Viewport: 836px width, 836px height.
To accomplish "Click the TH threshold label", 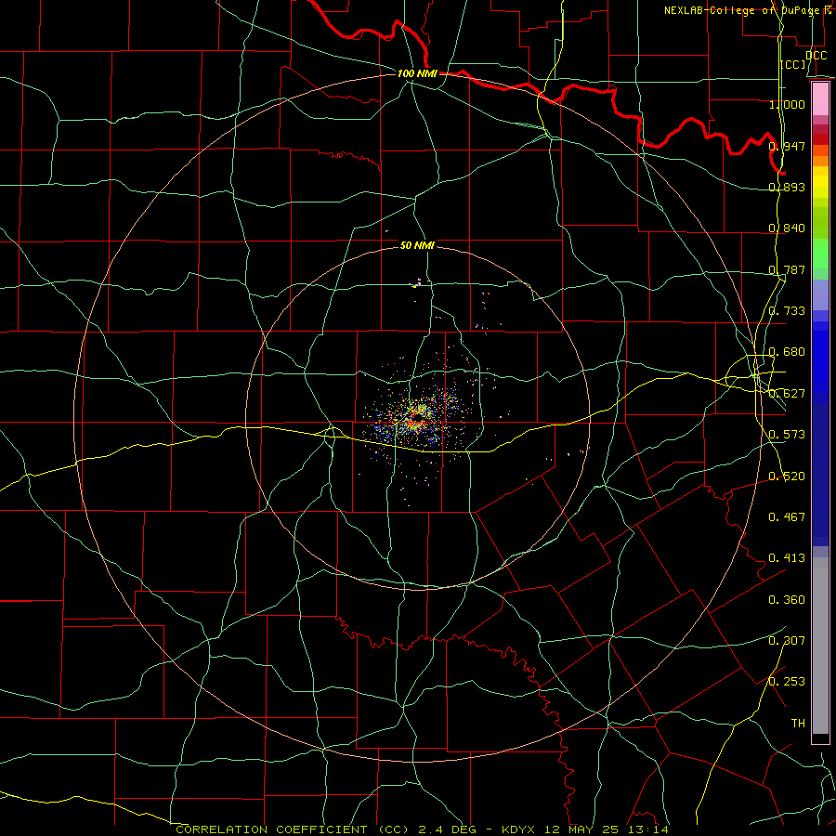I will point(798,723).
